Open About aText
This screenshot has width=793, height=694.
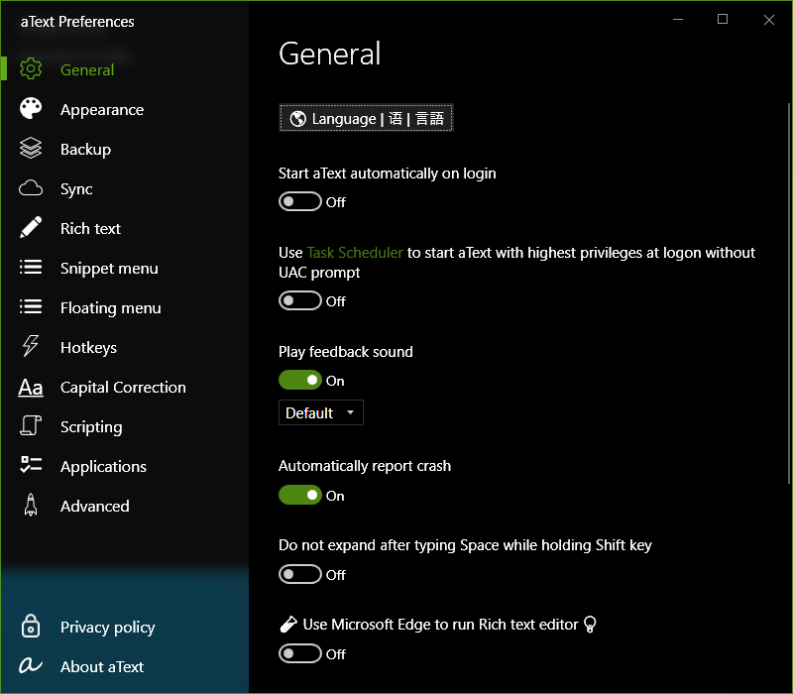pyautogui.click(x=102, y=666)
